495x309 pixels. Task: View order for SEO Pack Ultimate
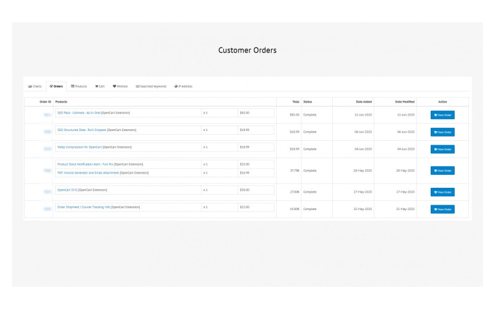pos(442,115)
